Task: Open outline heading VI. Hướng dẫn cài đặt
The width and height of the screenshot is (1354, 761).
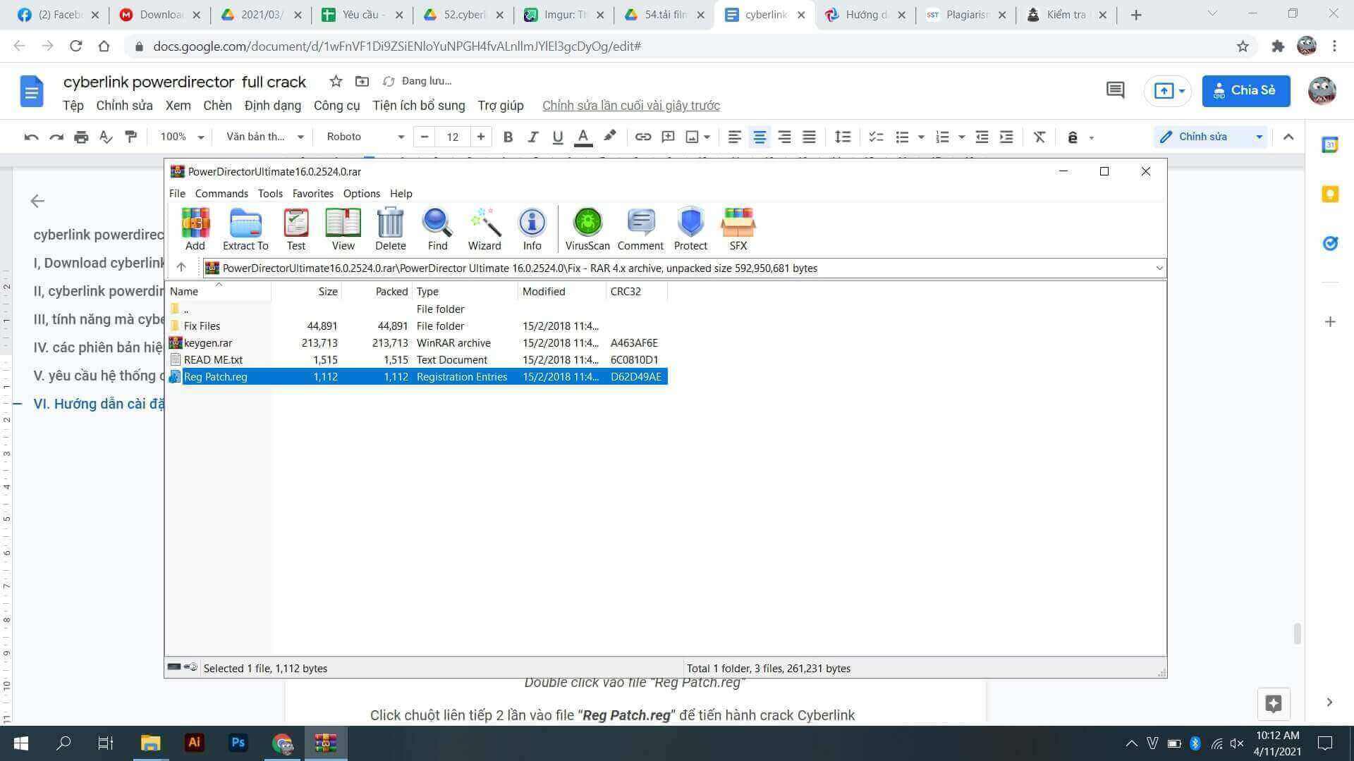Action: click(x=98, y=404)
